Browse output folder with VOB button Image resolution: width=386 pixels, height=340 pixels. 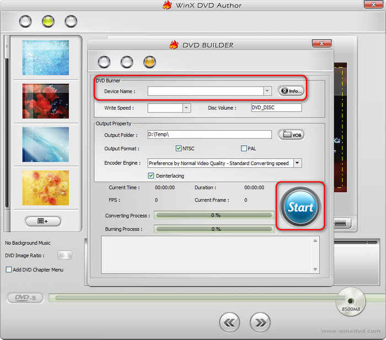(291, 135)
